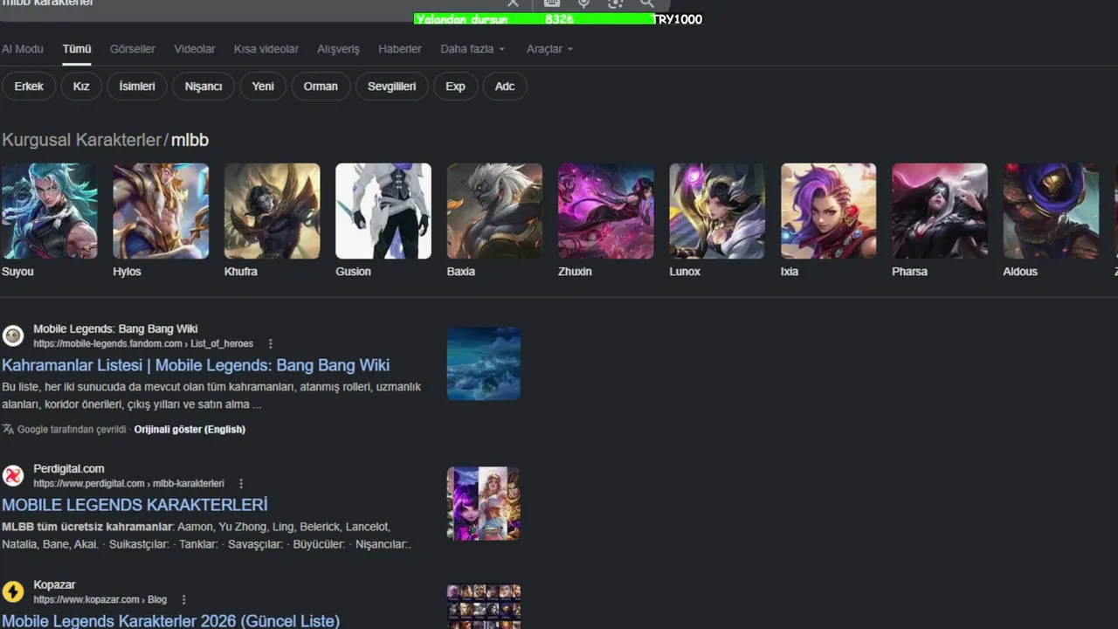This screenshot has width=1118, height=629.
Task: Submit search with the magnifier icon
Action: point(646,3)
